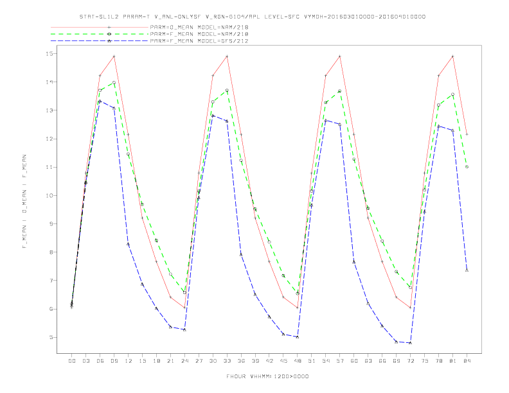Click x-axis forecast hour 42
The image size is (509, 393).
click(269, 361)
